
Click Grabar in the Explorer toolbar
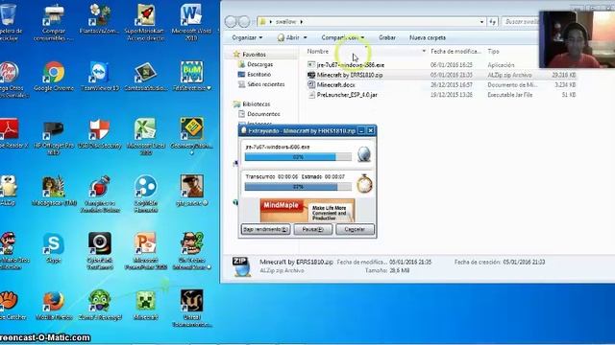[387, 37]
